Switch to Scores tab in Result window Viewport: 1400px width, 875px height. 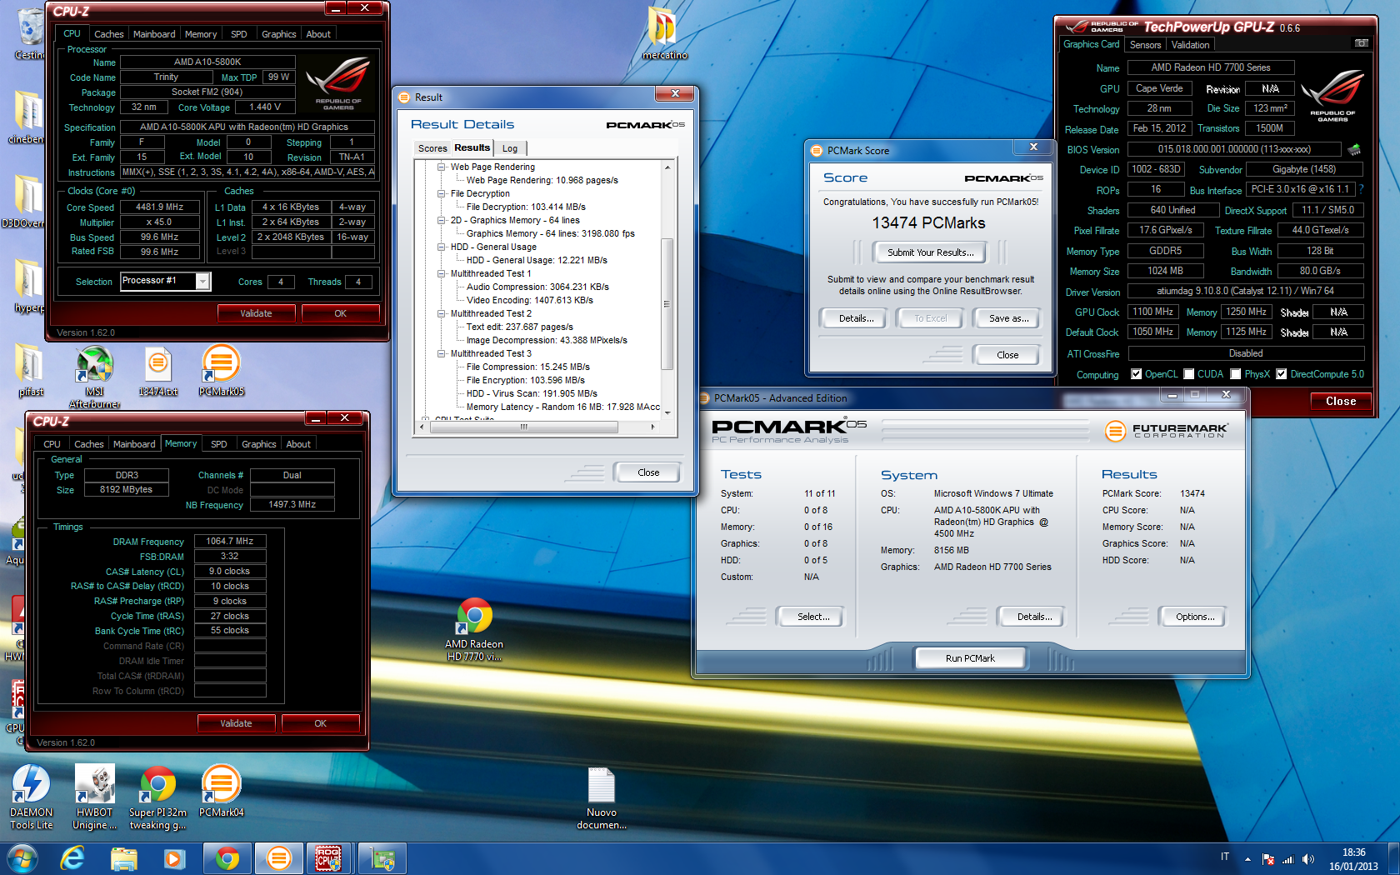[432, 148]
